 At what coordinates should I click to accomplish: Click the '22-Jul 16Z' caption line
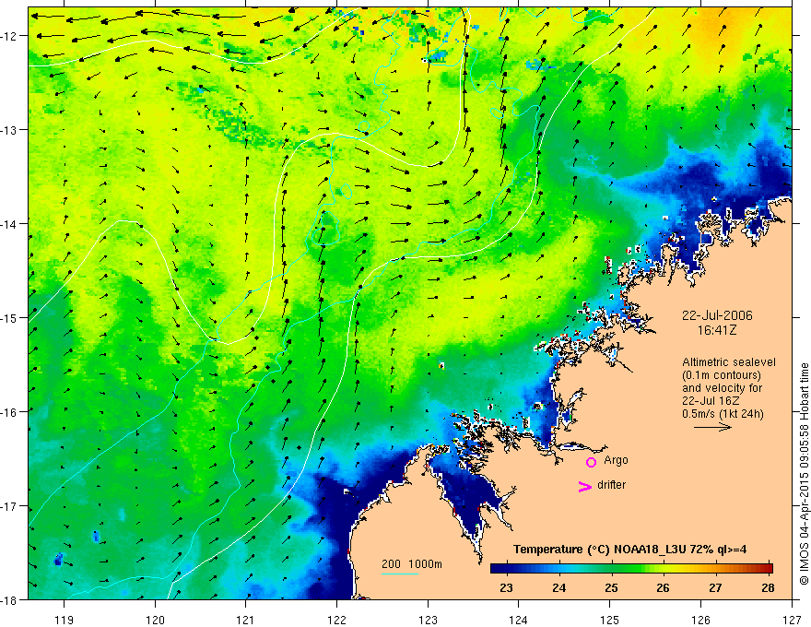pos(711,401)
